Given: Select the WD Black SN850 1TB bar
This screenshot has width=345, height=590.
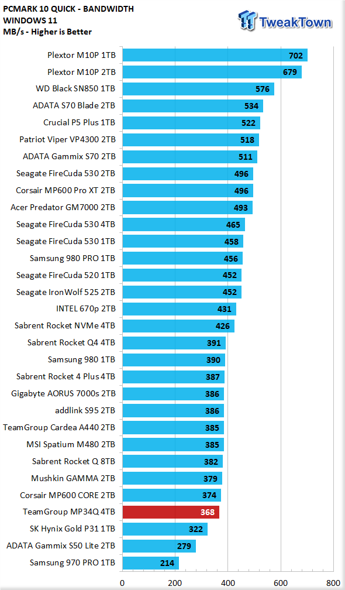Looking at the screenshot, I should (x=198, y=89).
